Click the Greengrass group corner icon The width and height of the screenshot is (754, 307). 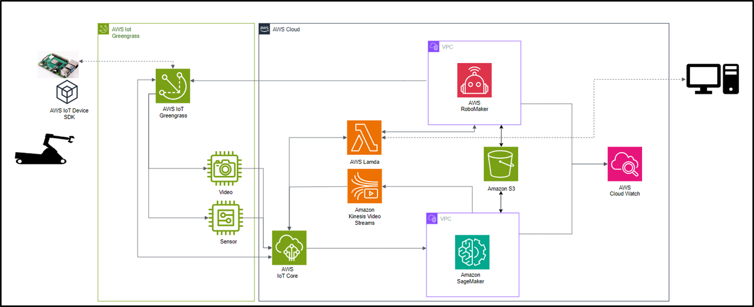tap(104, 29)
